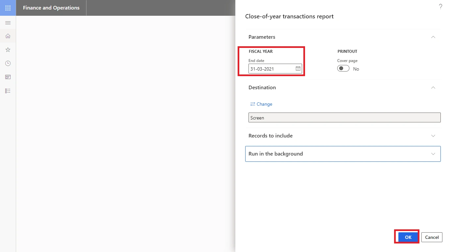Expand the Records to include section
This screenshot has width=449, height=252.
tap(433, 136)
